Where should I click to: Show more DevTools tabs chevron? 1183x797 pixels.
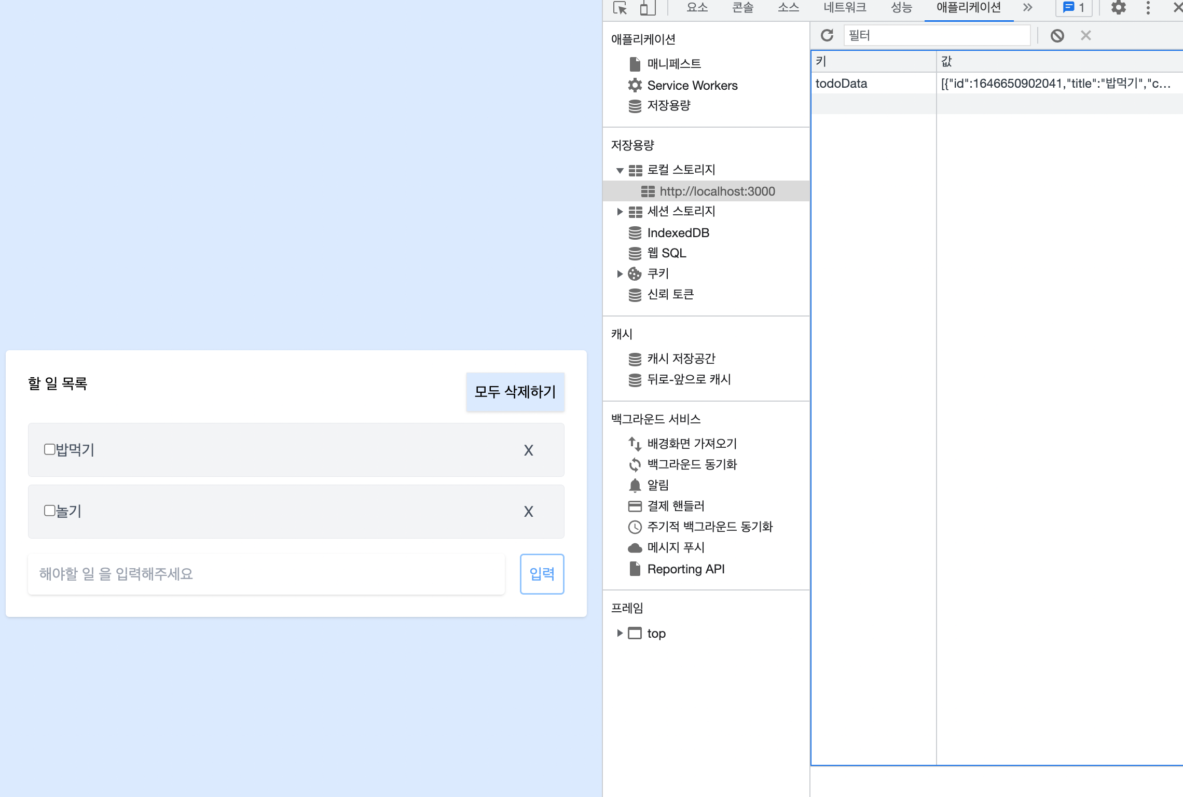tap(1027, 7)
